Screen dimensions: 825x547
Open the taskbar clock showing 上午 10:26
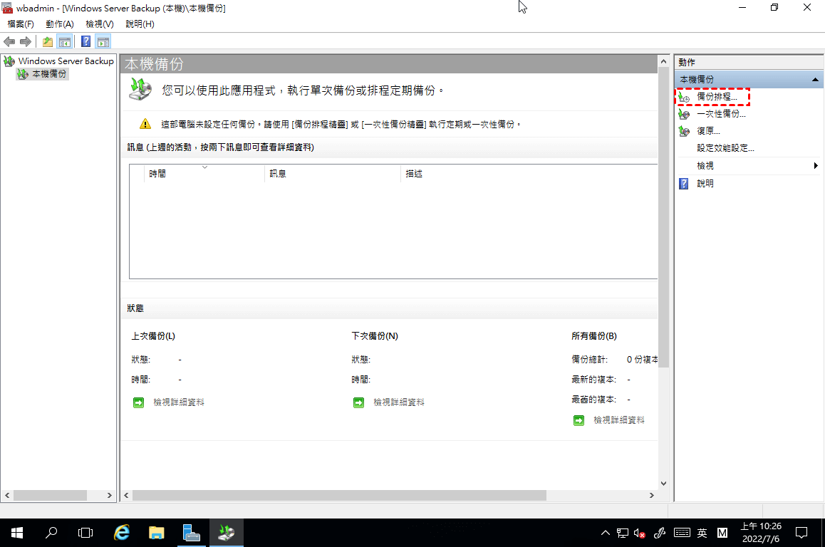[x=761, y=533]
